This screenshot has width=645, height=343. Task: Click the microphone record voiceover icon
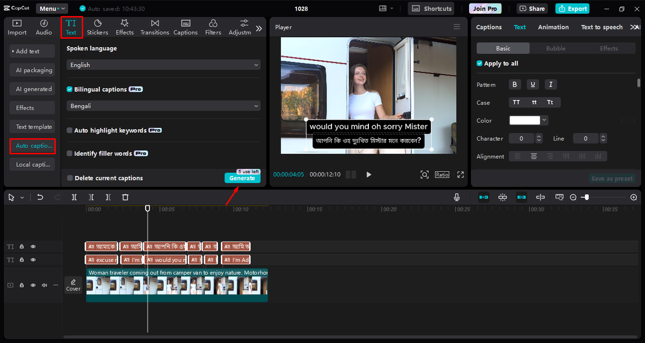coord(457,197)
